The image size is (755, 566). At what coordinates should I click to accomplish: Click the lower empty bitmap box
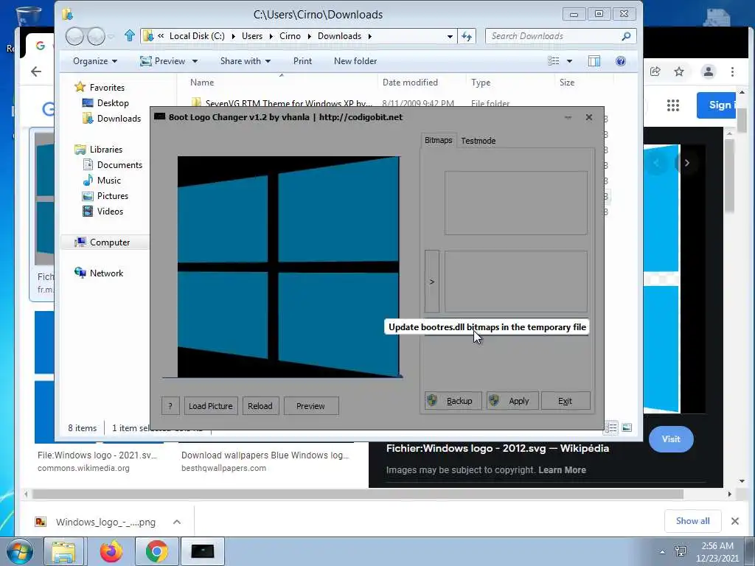tap(515, 282)
